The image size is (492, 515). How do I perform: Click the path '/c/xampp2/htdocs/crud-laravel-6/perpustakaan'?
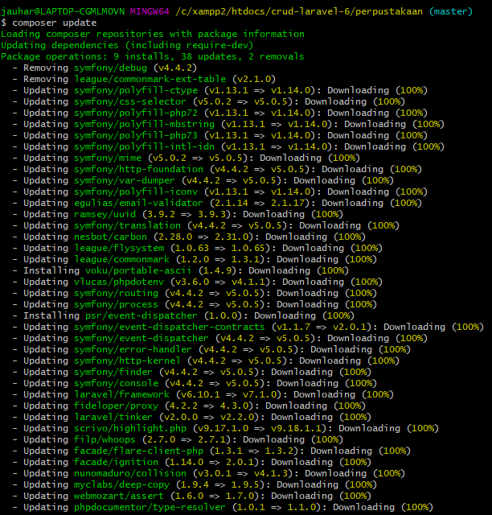299,11
